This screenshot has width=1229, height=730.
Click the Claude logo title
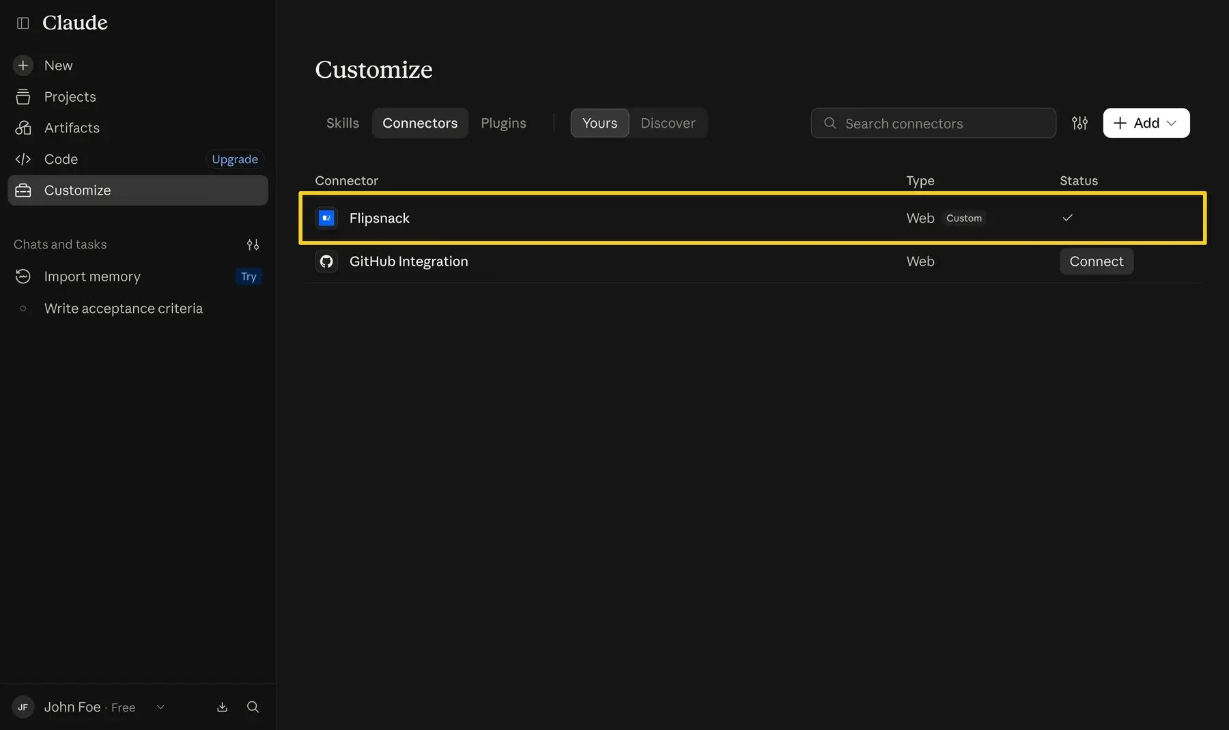click(x=75, y=23)
